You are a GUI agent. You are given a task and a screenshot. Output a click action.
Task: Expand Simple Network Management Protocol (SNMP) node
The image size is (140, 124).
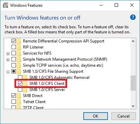point(8,60)
